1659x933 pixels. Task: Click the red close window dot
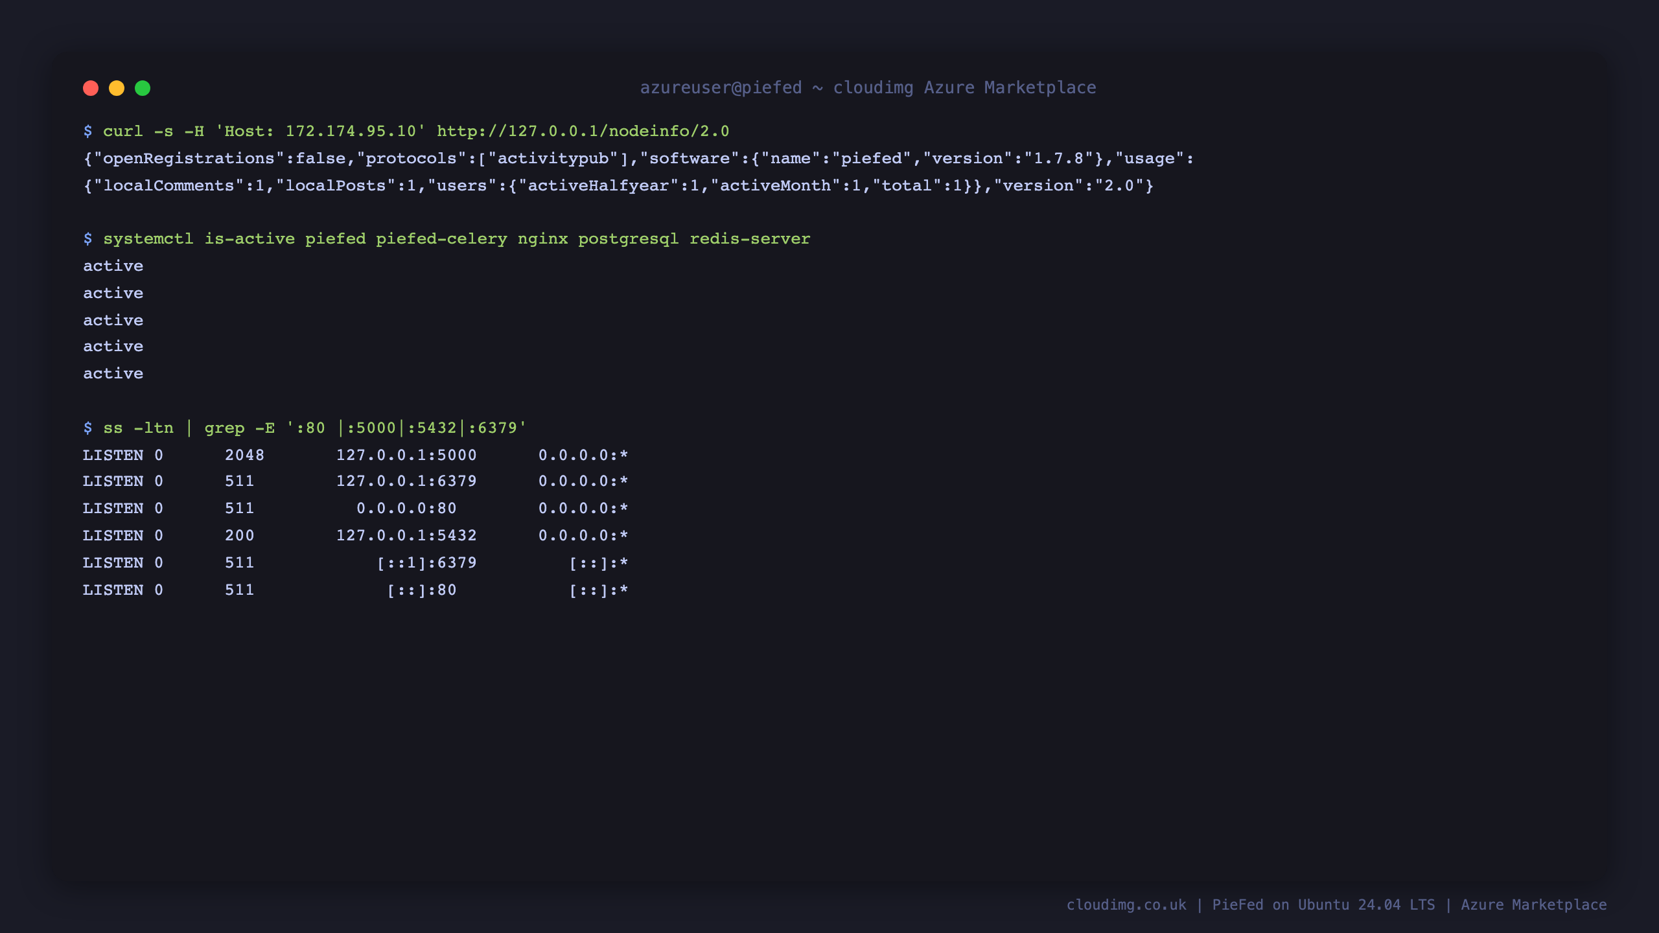point(91,88)
